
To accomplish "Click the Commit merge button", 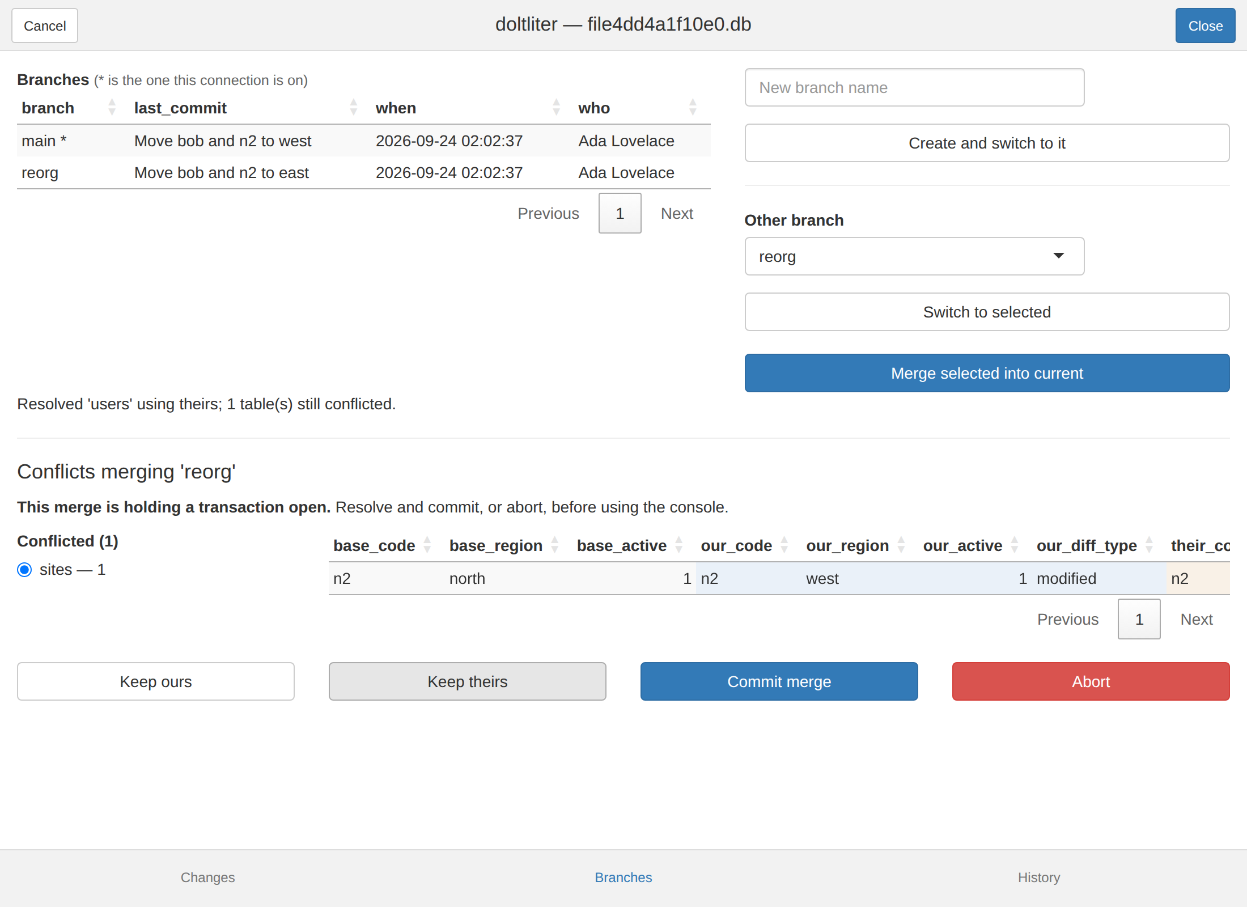I will tap(779, 681).
